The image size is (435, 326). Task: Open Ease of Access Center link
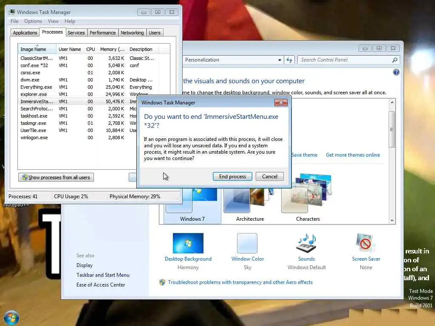101,285
